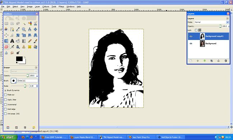Select the Color Picker eyedropper tool
Viewport: 233px width, 140px height.
point(18,29)
